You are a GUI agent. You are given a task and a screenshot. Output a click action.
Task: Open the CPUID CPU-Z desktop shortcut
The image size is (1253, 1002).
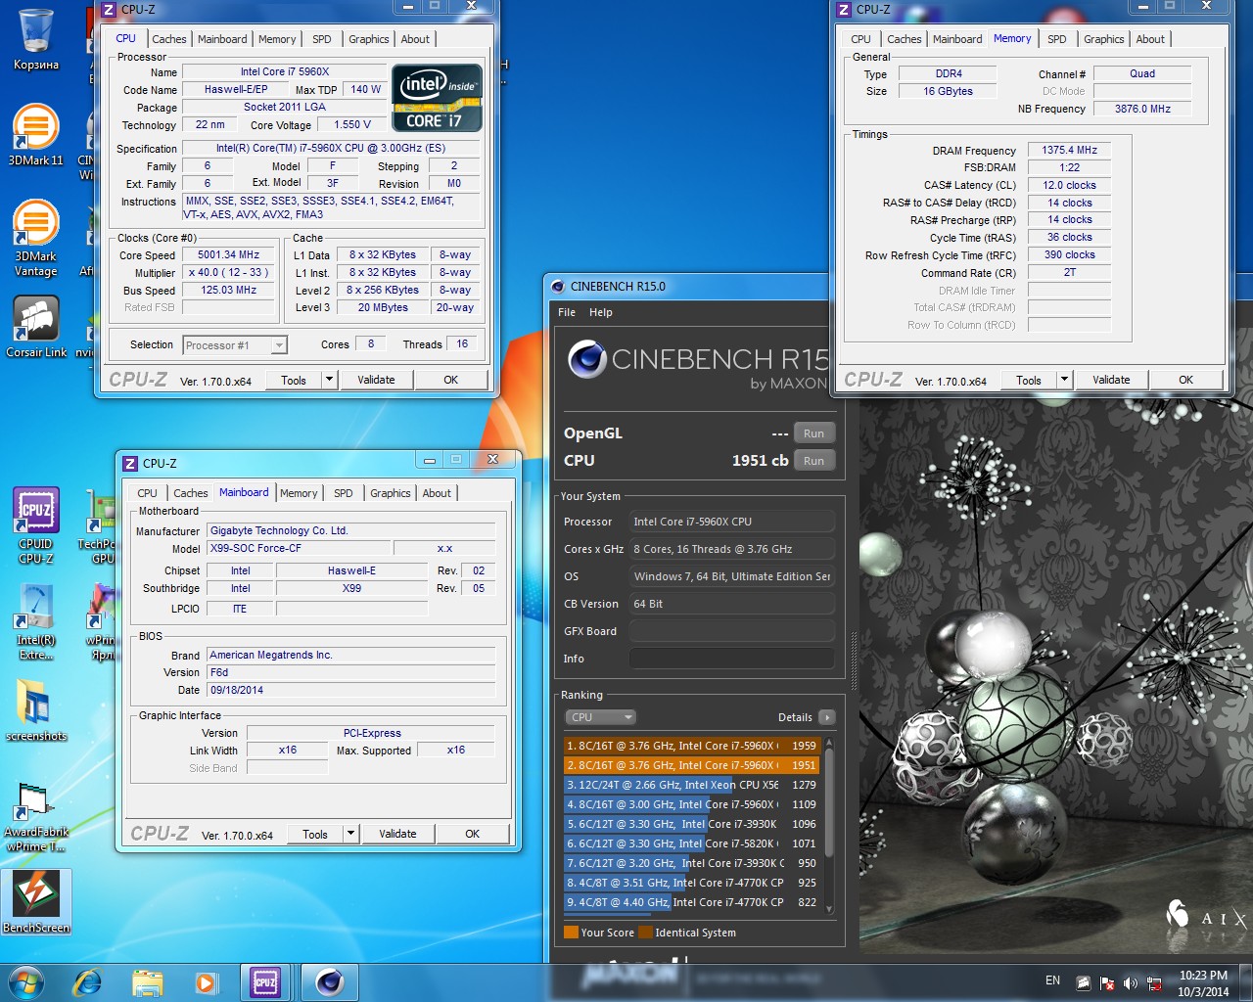[36, 526]
